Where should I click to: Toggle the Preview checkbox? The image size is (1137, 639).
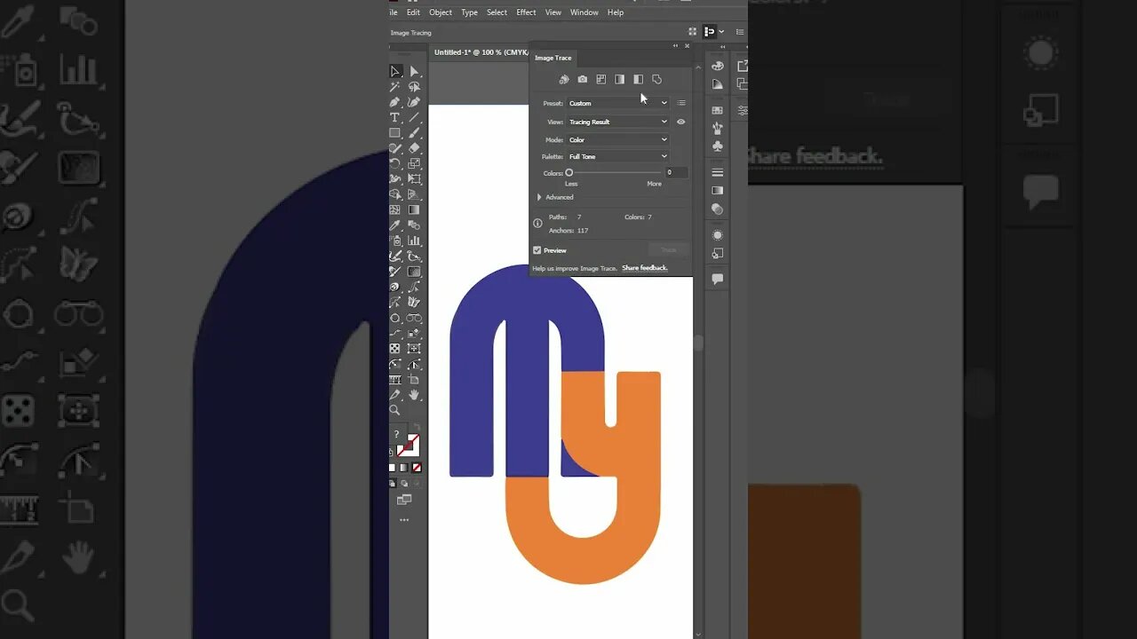pos(537,250)
